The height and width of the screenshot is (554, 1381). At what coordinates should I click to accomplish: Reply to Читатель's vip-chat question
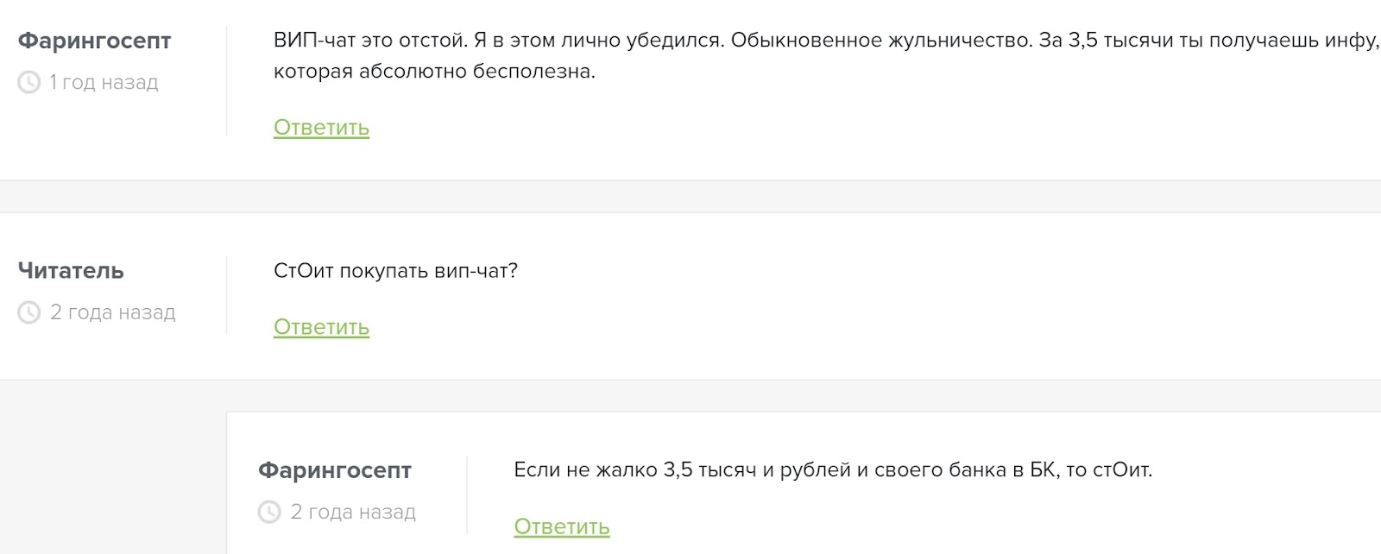[x=321, y=328]
